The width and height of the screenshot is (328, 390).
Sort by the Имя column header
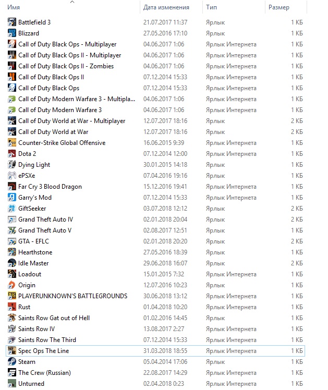click(x=14, y=7)
